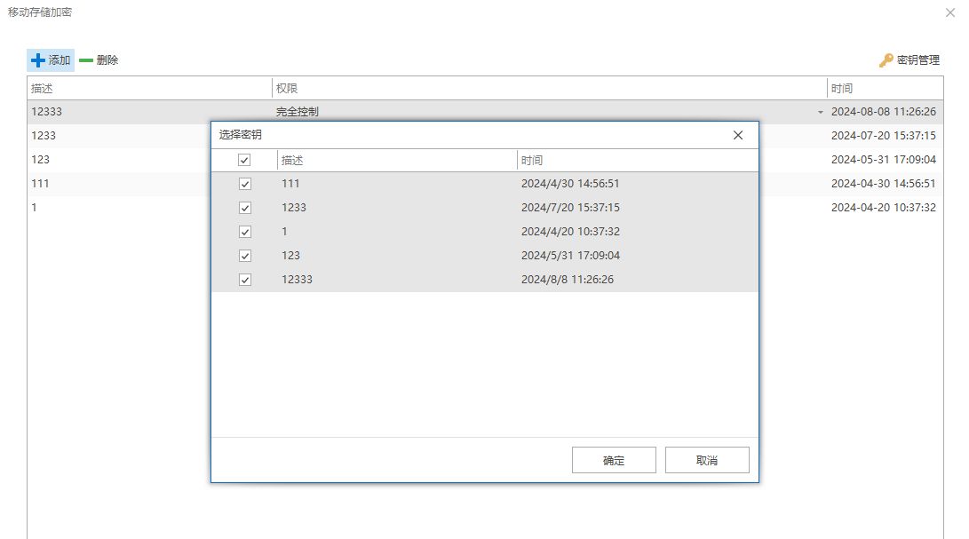Click dialog time 2024/8/8 11:26:26
Image resolution: width=969 pixels, height=539 pixels.
point(568,280)
